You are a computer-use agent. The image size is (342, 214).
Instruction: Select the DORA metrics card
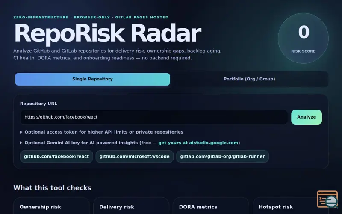pos(211,206)
